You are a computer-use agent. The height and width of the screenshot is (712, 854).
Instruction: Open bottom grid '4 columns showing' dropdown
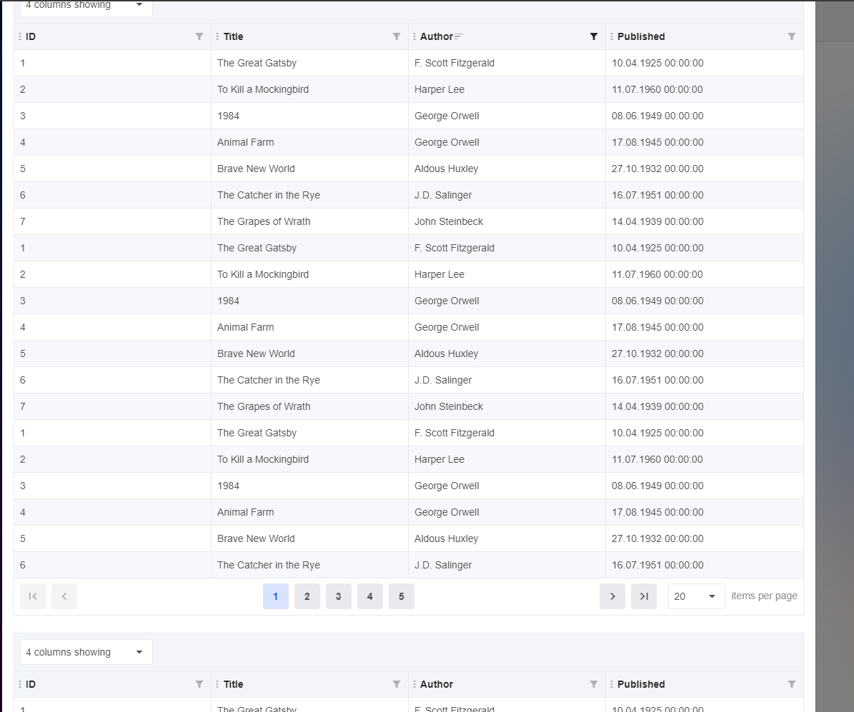tap(86, 652)
